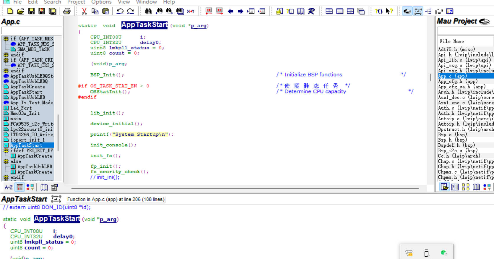The width and height of the screenshot is (494, 259).
Task: Open the Replace X to Y tool
Action: 191,11
